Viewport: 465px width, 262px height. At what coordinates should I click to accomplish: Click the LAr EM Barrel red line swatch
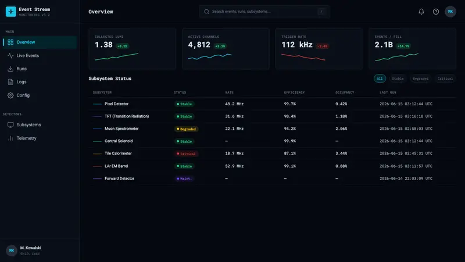[x=97, y=166]
